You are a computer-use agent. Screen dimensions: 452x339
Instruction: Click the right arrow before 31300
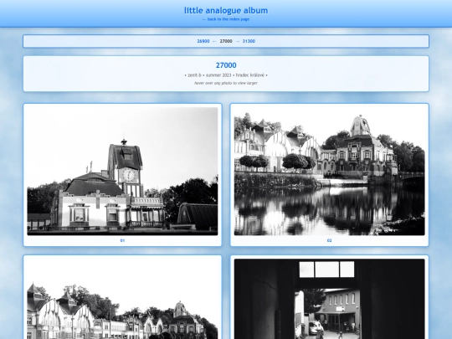pos(238,41)
